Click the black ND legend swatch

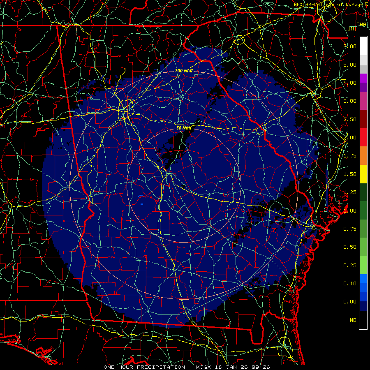coord(363,320)
